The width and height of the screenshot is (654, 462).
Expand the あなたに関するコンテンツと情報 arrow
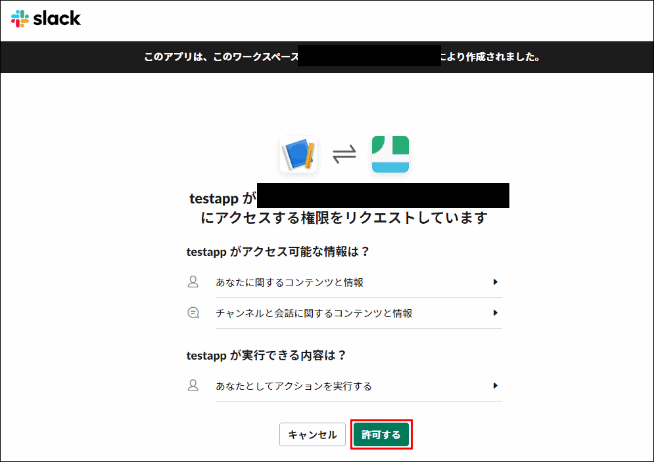[x=495, y=282]
